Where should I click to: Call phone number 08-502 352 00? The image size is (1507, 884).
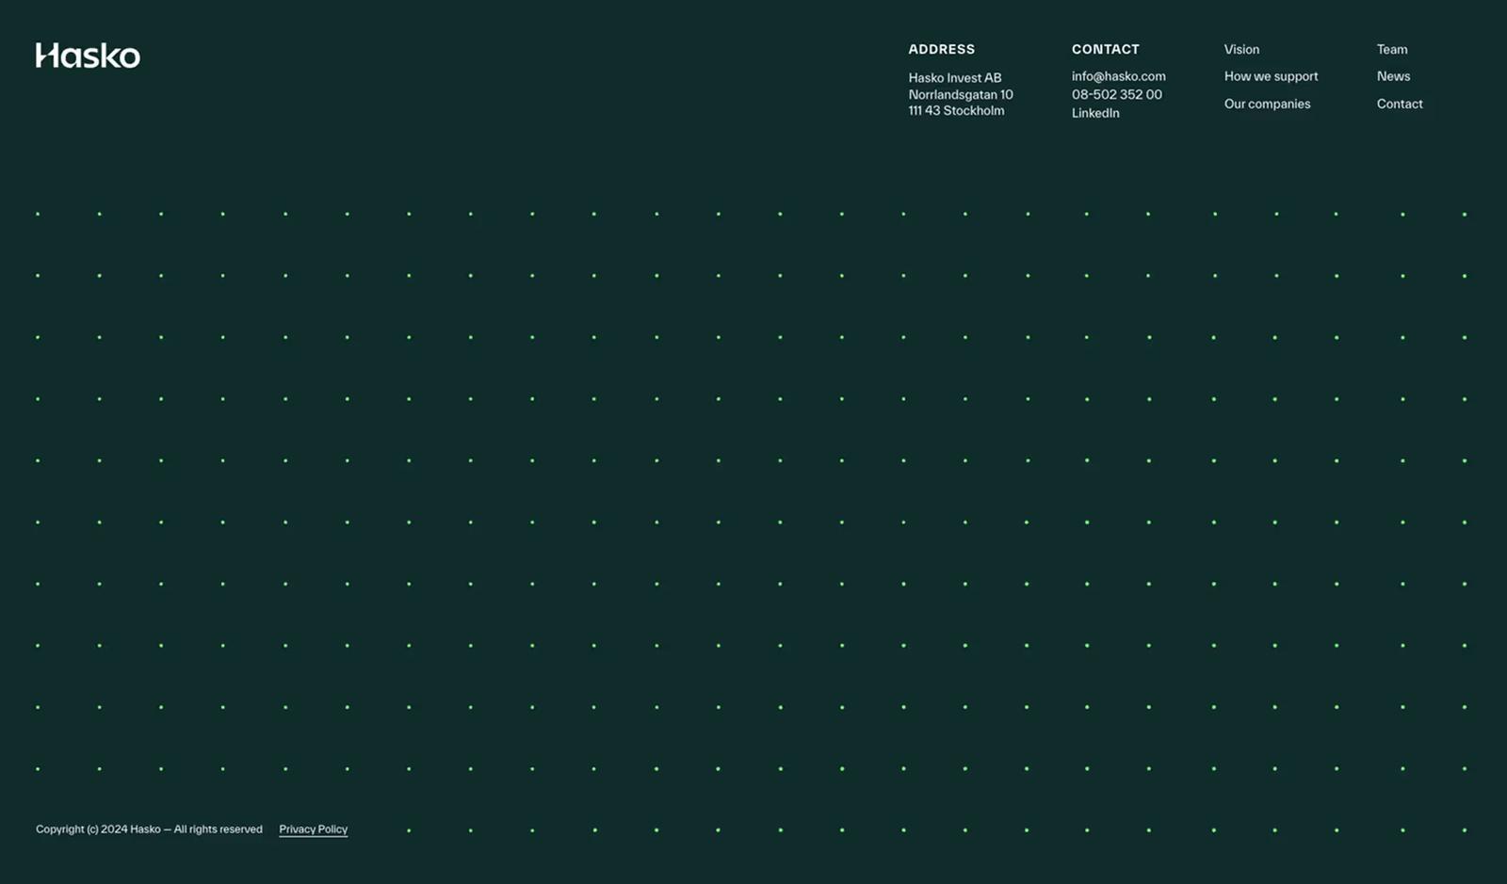(1116, 94)
